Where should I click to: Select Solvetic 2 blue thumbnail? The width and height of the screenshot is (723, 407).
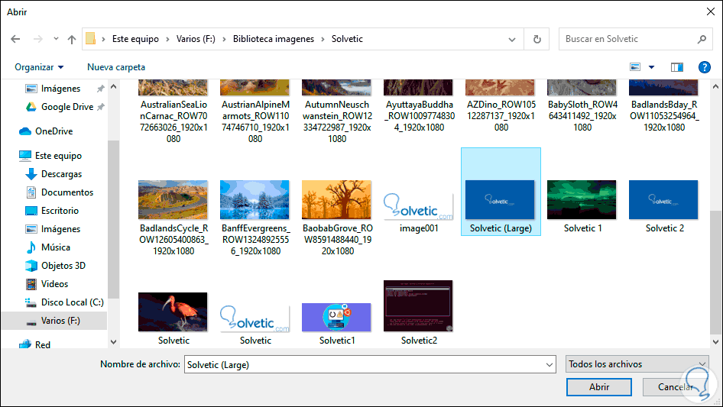tap(663, 199)
